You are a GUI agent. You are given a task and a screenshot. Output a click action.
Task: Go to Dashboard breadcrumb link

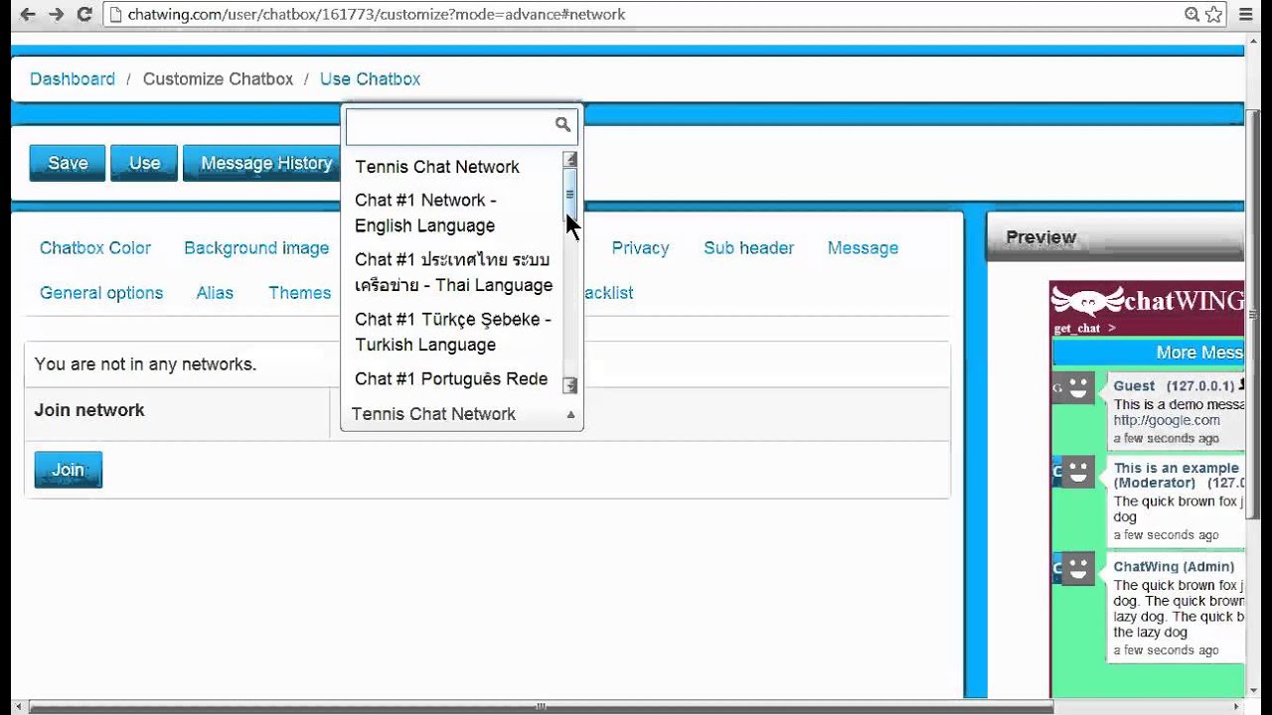coord(73,78)
